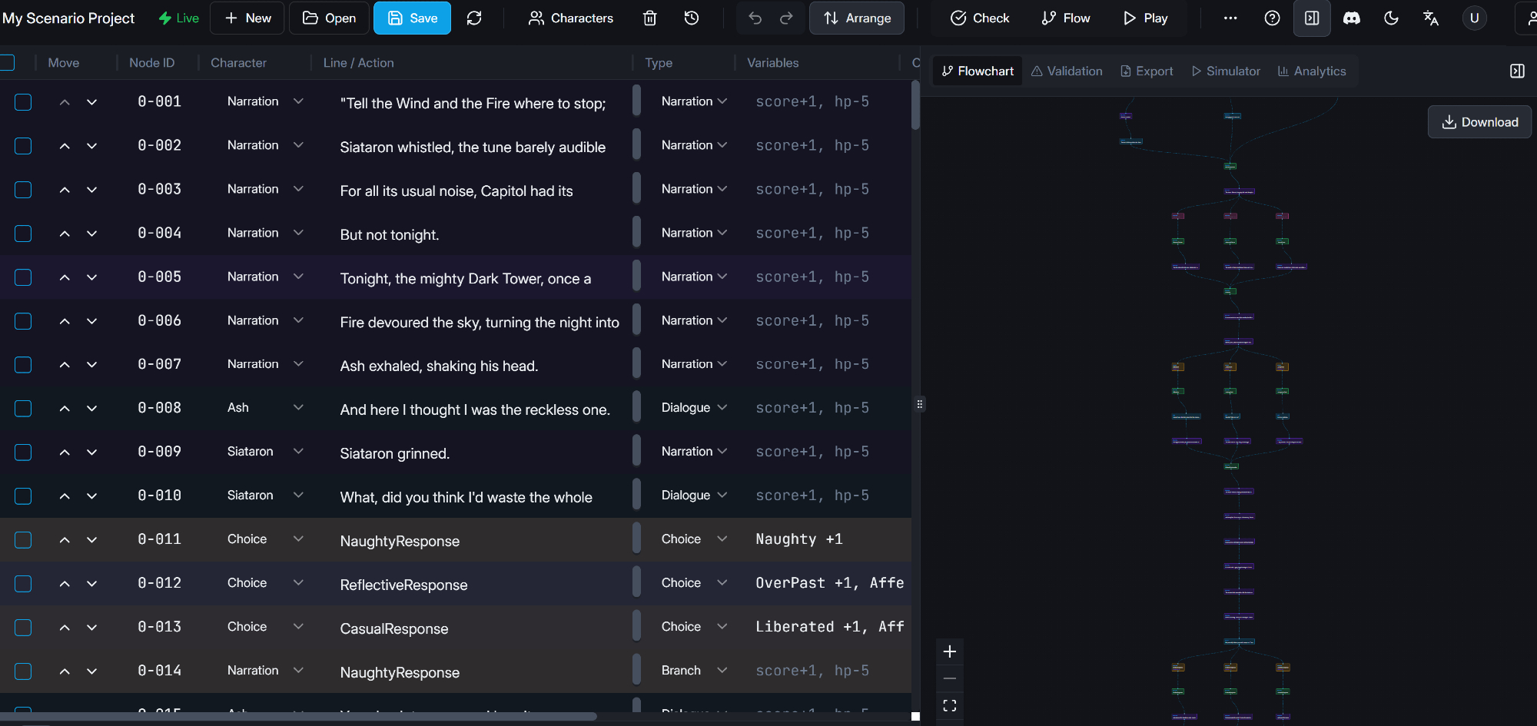Click the refresh/sync icon beside Save

(474, 18)
